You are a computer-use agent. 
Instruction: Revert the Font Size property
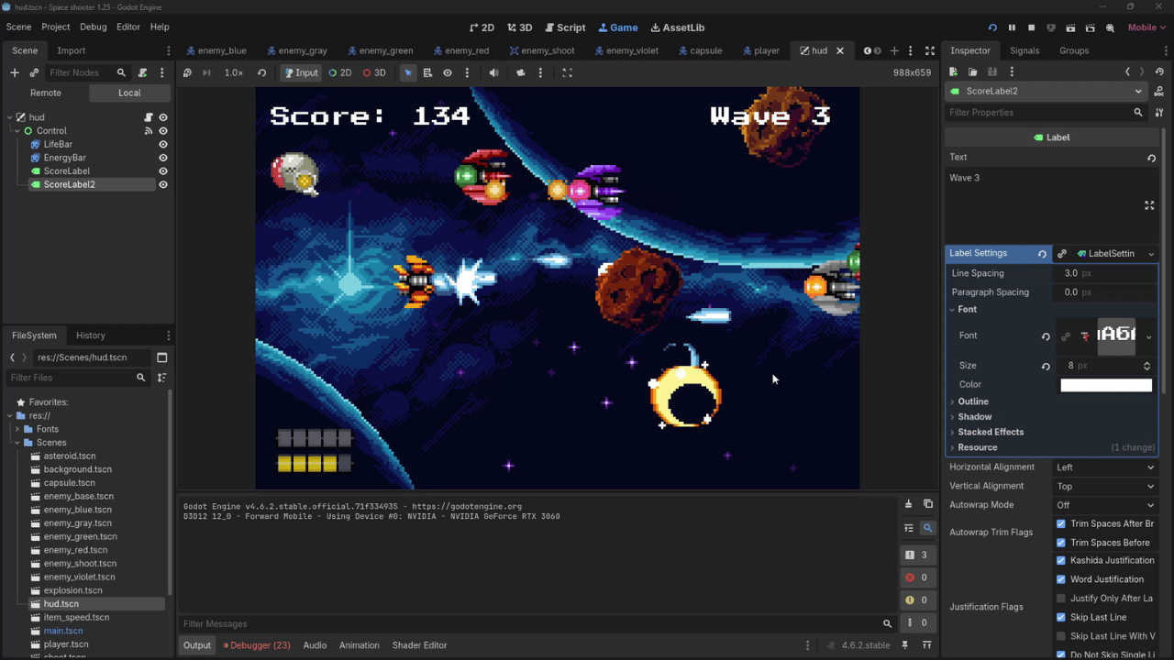coord(1046,366)
